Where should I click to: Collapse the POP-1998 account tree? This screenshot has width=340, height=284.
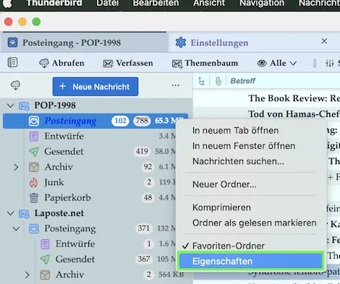click(x=10, y=106)
